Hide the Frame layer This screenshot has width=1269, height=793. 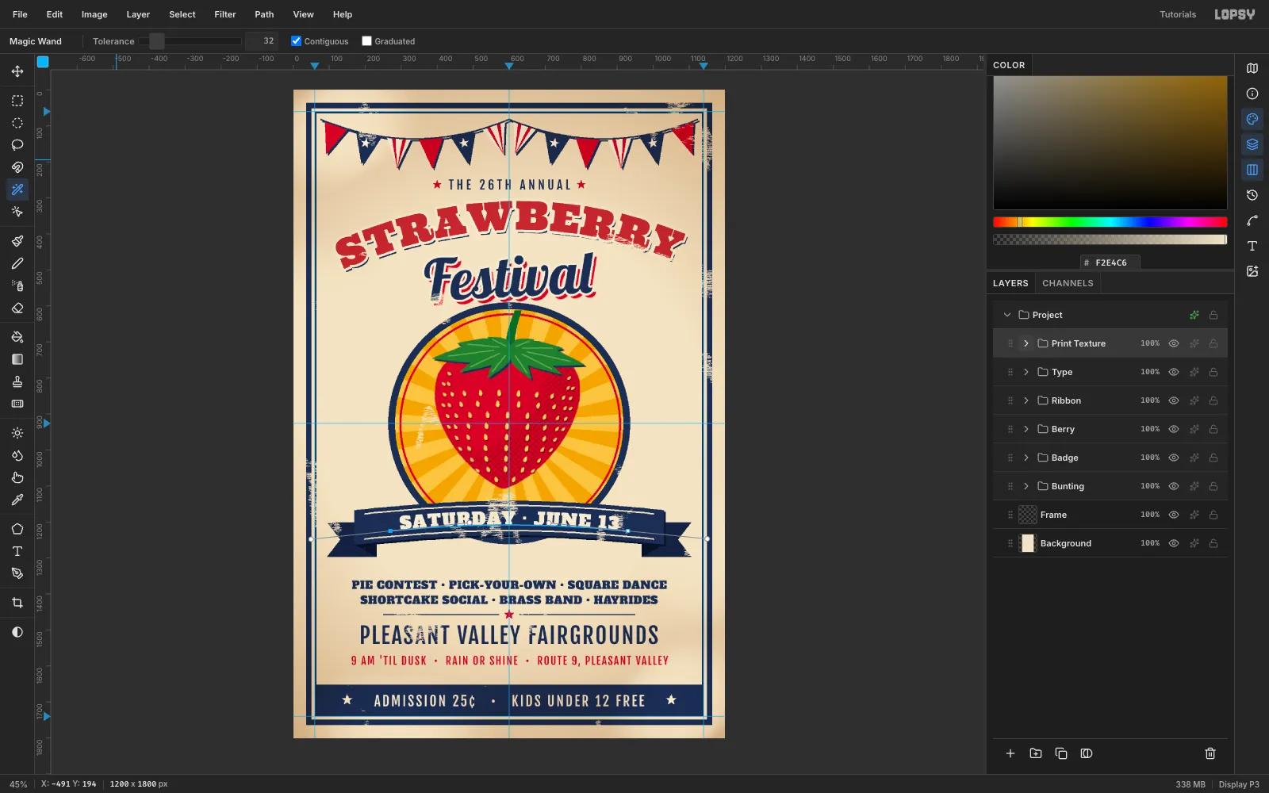point(1174,515)
